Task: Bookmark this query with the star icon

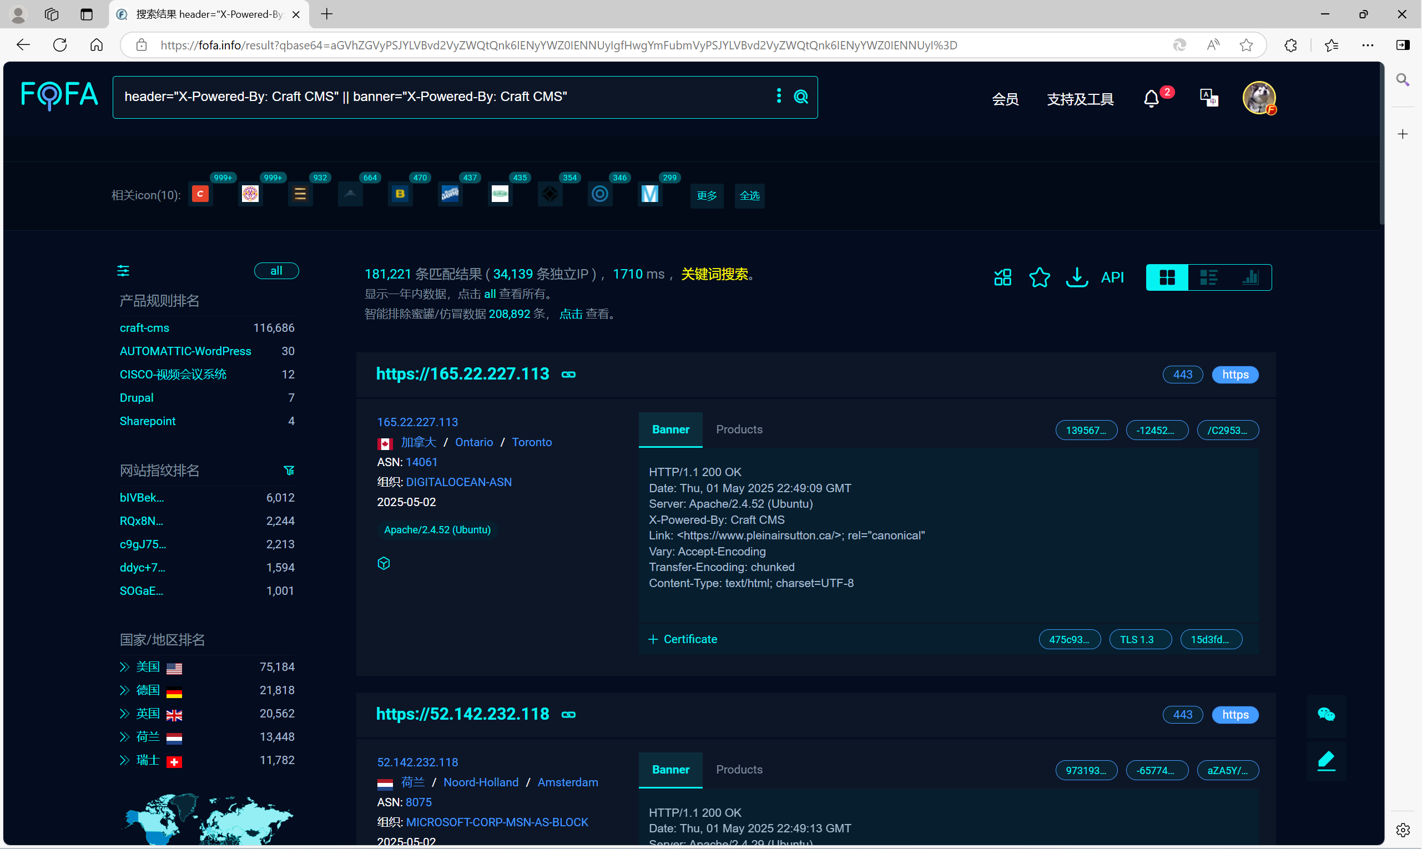Action: tap(1040, 277)
